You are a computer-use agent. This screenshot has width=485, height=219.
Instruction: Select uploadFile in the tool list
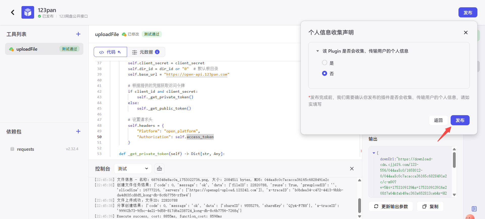point(44,49)
